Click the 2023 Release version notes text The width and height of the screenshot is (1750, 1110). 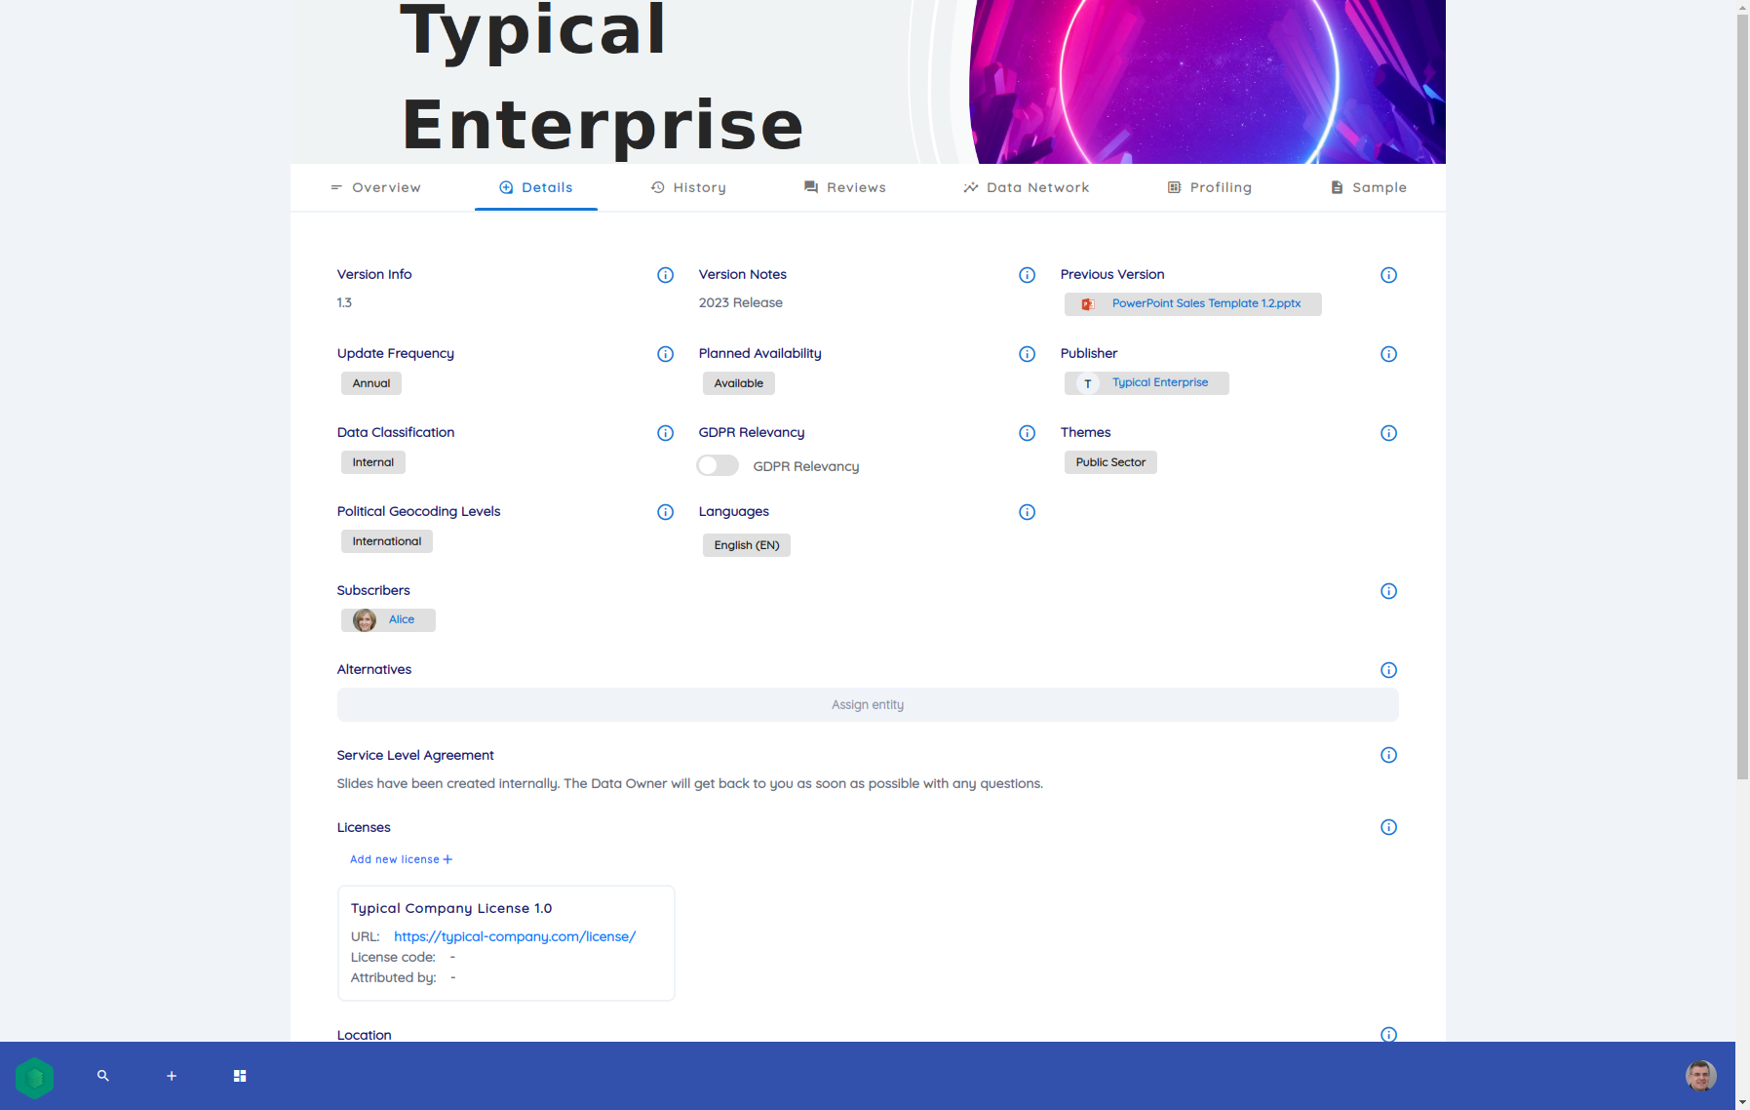741,302
